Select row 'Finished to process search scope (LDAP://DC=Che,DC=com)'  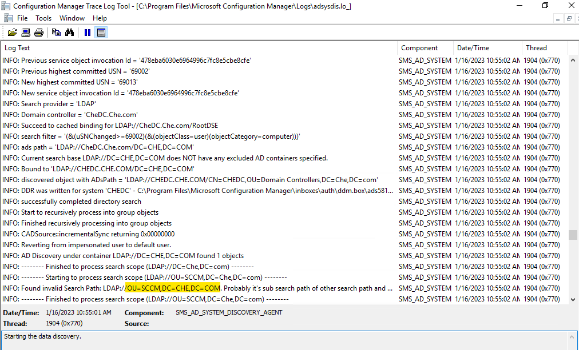[x=284, y=267]
